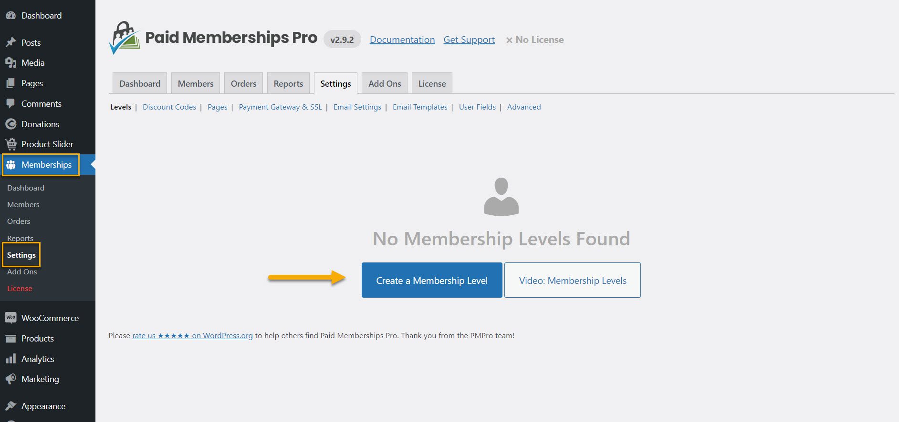The height and width of the screenshot is (422, 899).
Task: Open red License submenu item
Action: pos(20,288)
